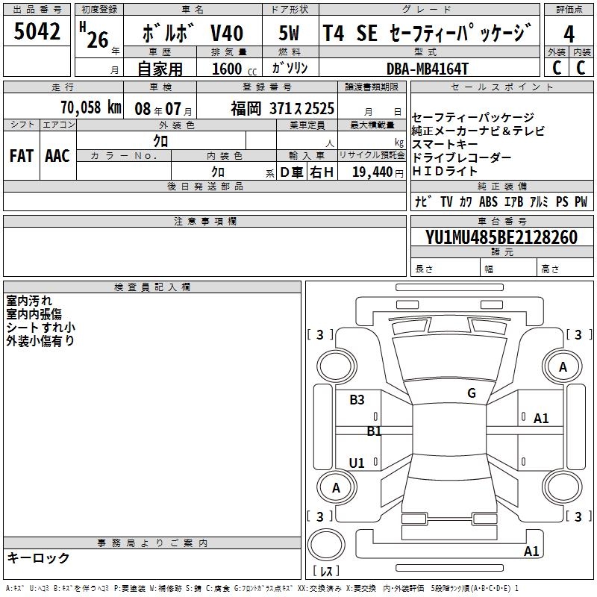The height and width of the screenshot is (597, 597).
Task: Click the steering position 右H
Action: coord(322,172)
